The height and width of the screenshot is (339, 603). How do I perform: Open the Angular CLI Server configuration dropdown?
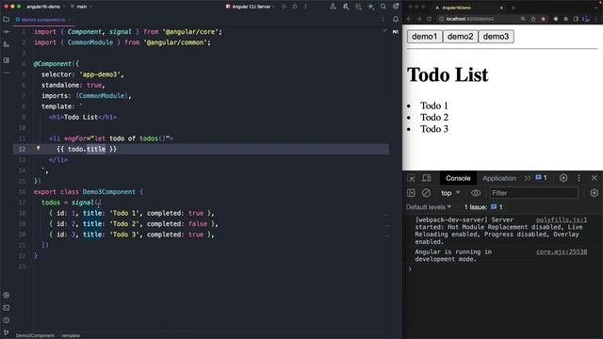(251, 7)
